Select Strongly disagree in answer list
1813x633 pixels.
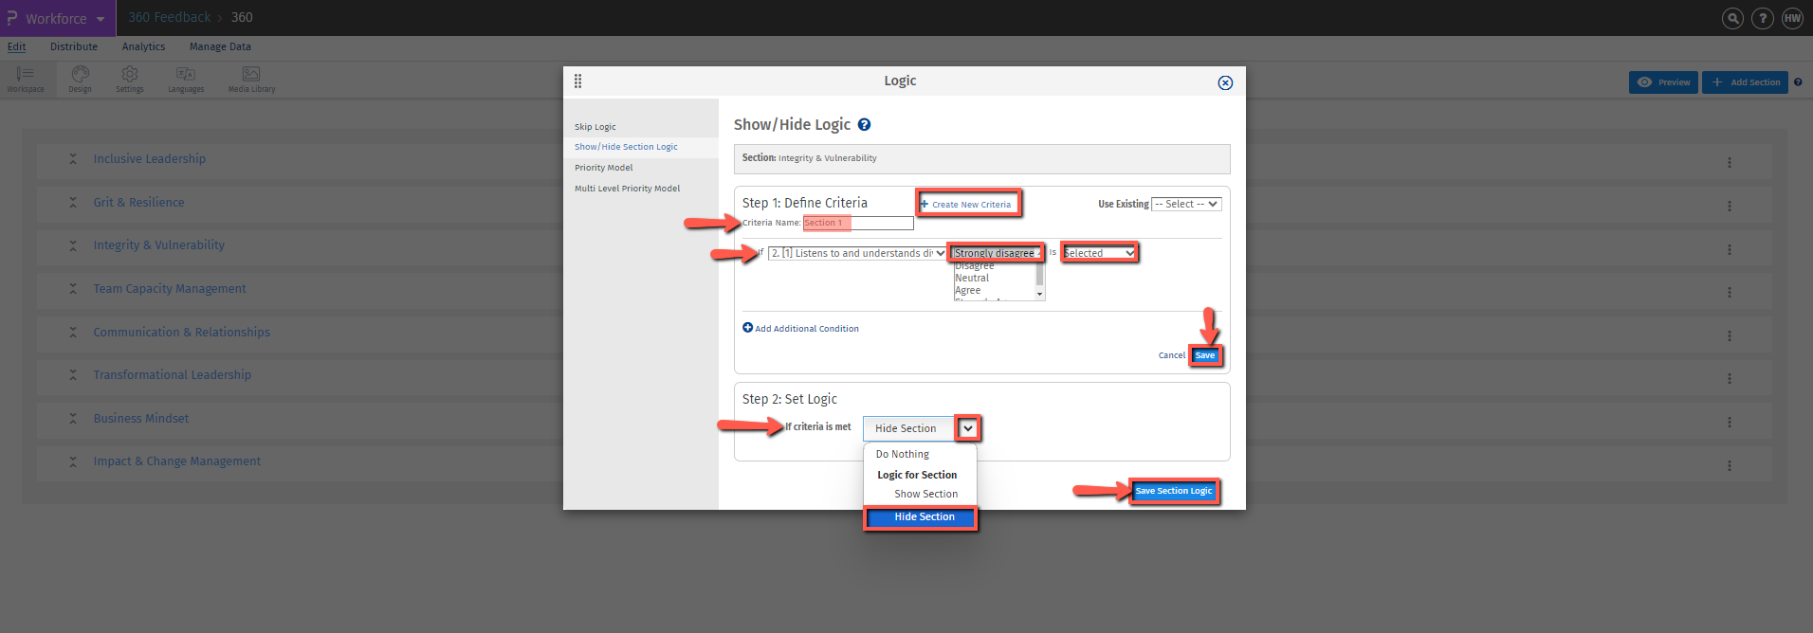[994, 253]
